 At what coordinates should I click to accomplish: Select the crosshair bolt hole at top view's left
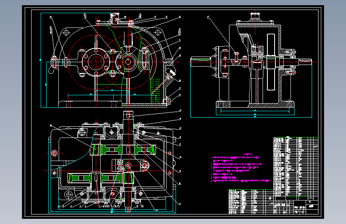point(55,153)
